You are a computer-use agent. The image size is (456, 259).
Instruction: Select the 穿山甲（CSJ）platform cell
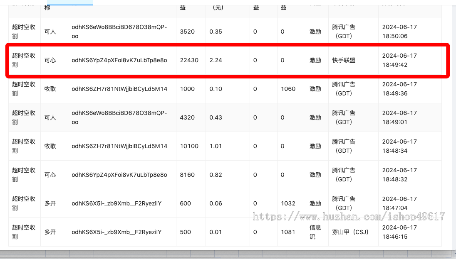coord(350,232)
